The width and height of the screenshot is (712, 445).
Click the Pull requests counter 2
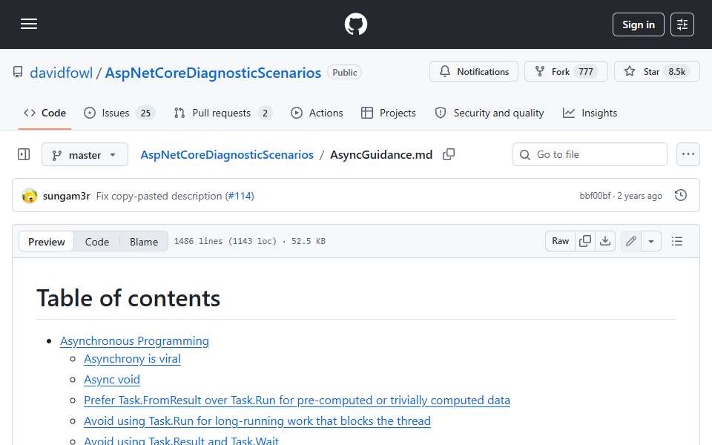point(265,113)
